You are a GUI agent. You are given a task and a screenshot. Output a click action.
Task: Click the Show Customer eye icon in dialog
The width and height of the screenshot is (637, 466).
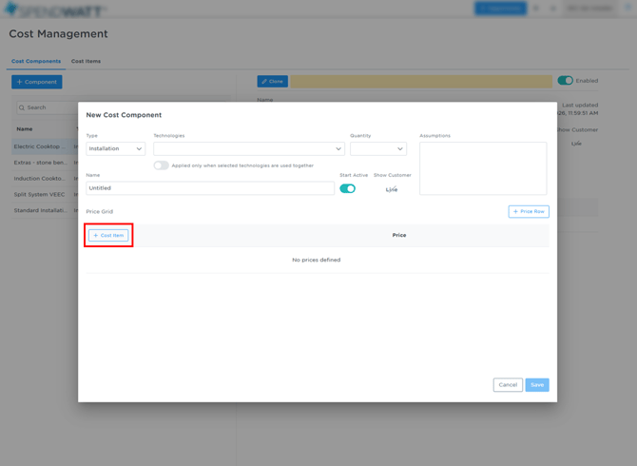pyautogui.click(x=392, y=189)
